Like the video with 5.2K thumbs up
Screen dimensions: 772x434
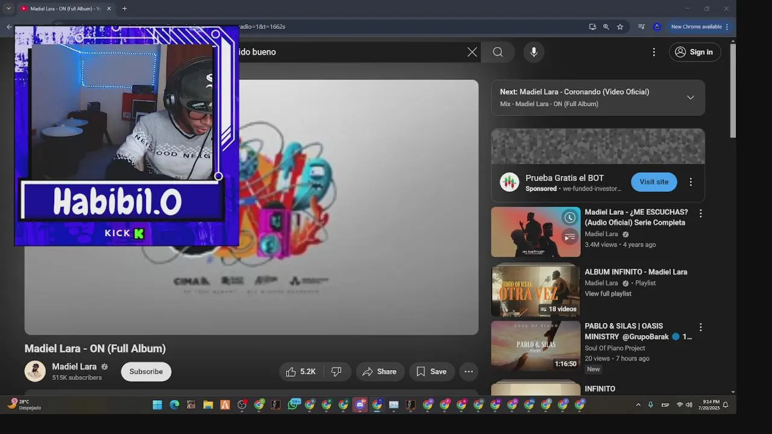coord(302,372)
